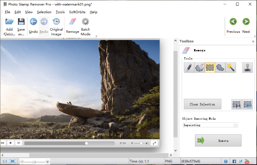Go to Next image
The width and height of the screenshot is (257, 165).
pos(246,26)
